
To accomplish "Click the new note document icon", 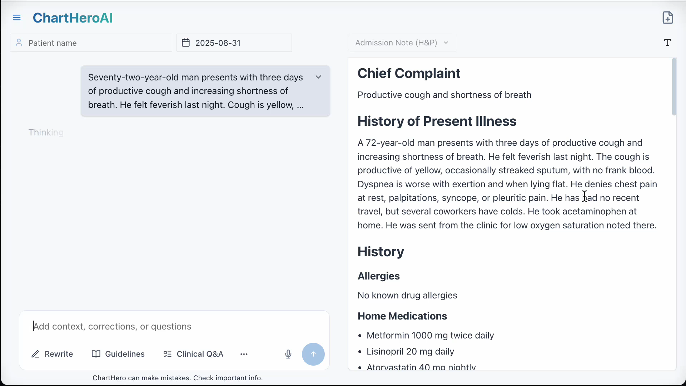I will click(667, 18).
